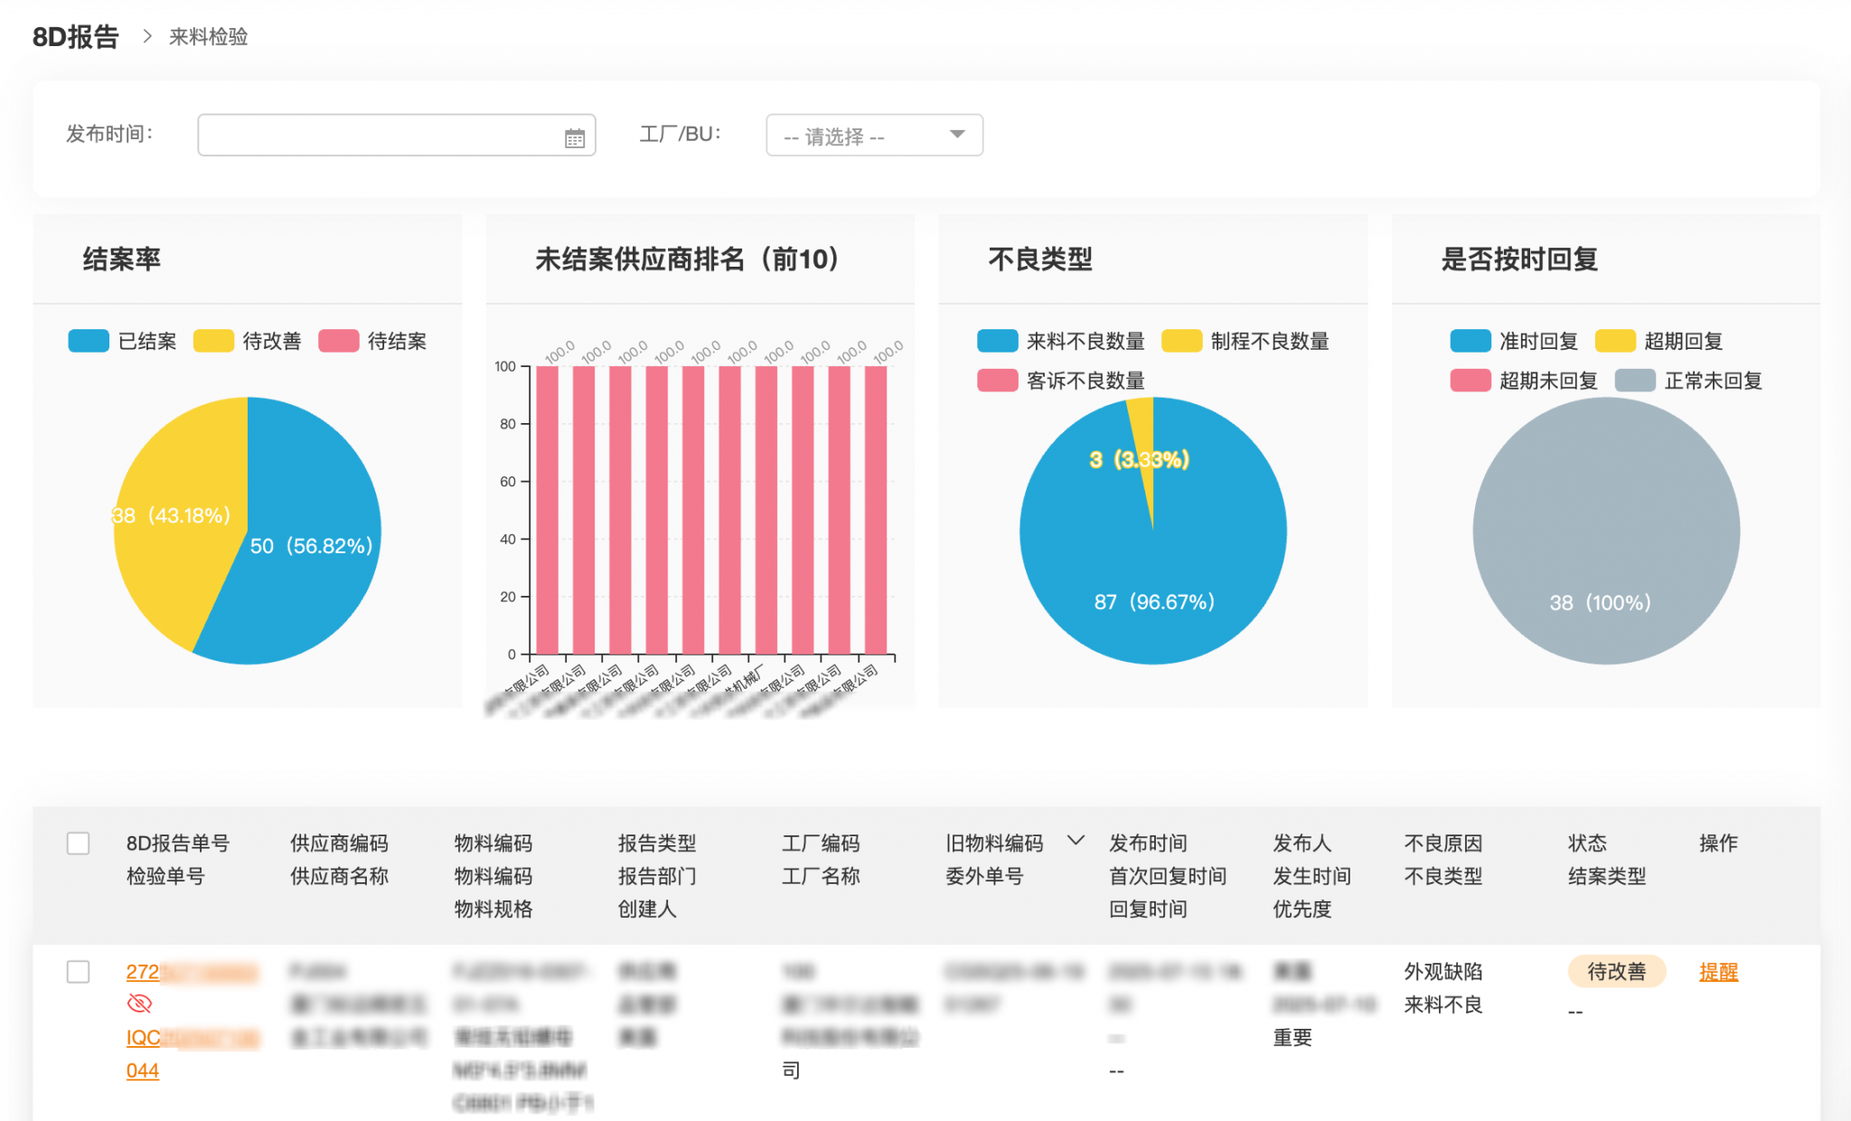Click the dropdown arrow of 请选择 selector
Viewport: 1851px width, 1121px height.
coord(957,135)
